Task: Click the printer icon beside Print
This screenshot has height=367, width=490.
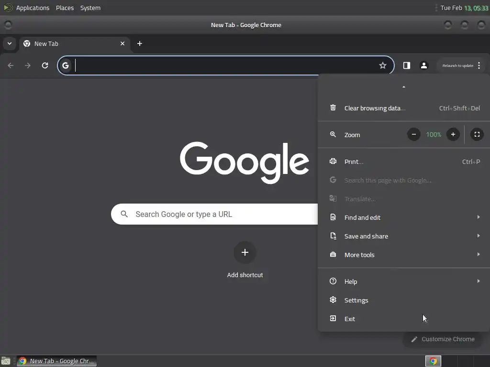Action: (x=333, y=162)
